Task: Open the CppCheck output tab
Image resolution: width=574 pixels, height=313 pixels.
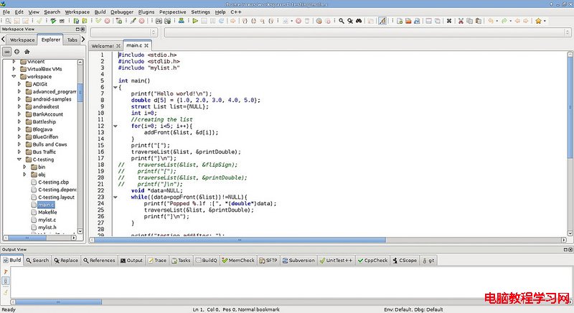Action: pos(372,261)
